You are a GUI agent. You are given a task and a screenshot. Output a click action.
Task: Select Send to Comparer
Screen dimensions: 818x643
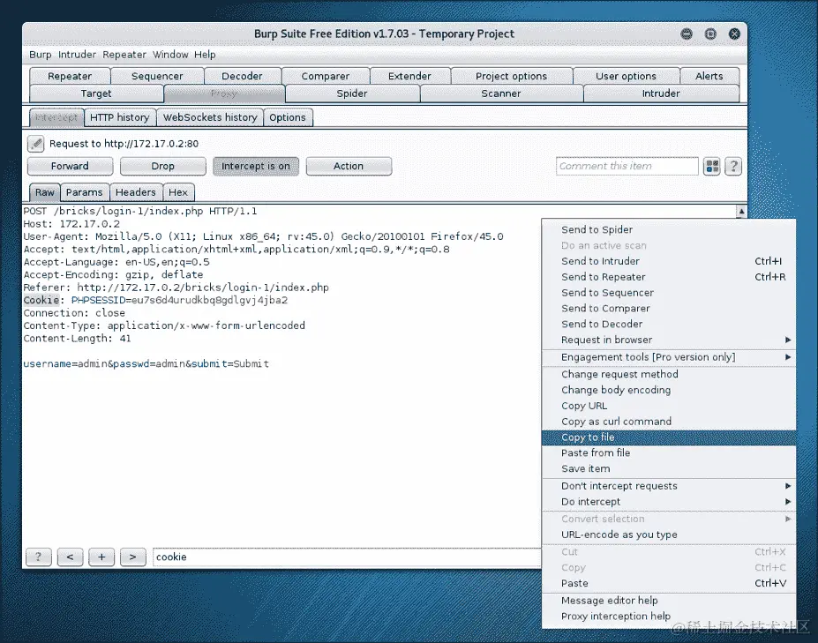[x=669, y=308]
